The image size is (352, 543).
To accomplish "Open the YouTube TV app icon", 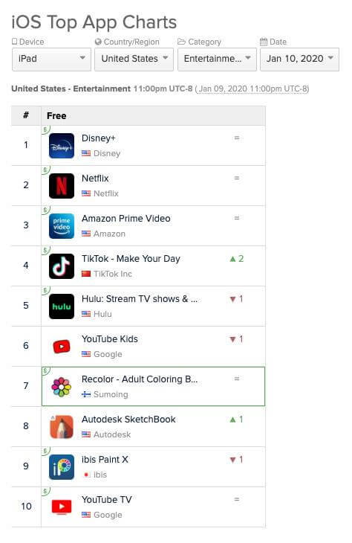I will point(62,507).
